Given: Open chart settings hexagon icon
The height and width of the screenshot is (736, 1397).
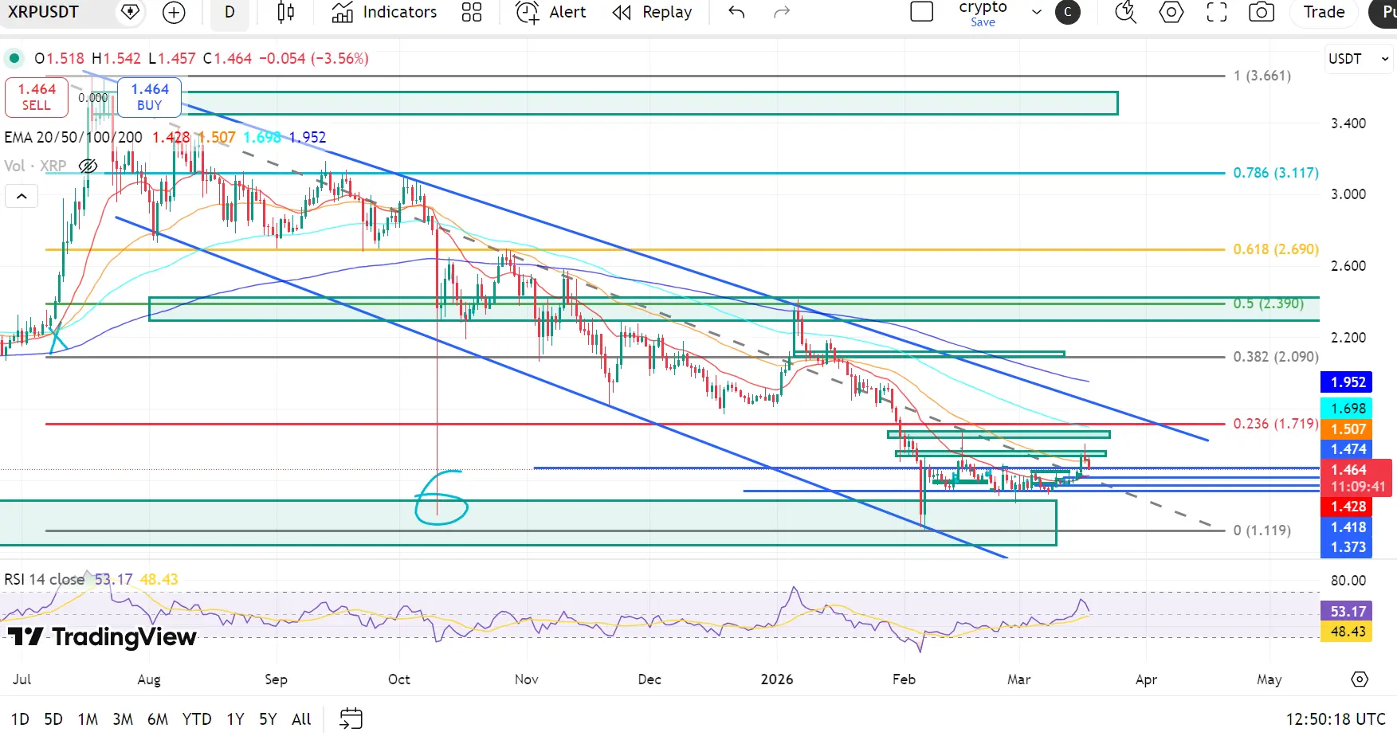Looking at the screenshot, I should [x=1171, y=12].
